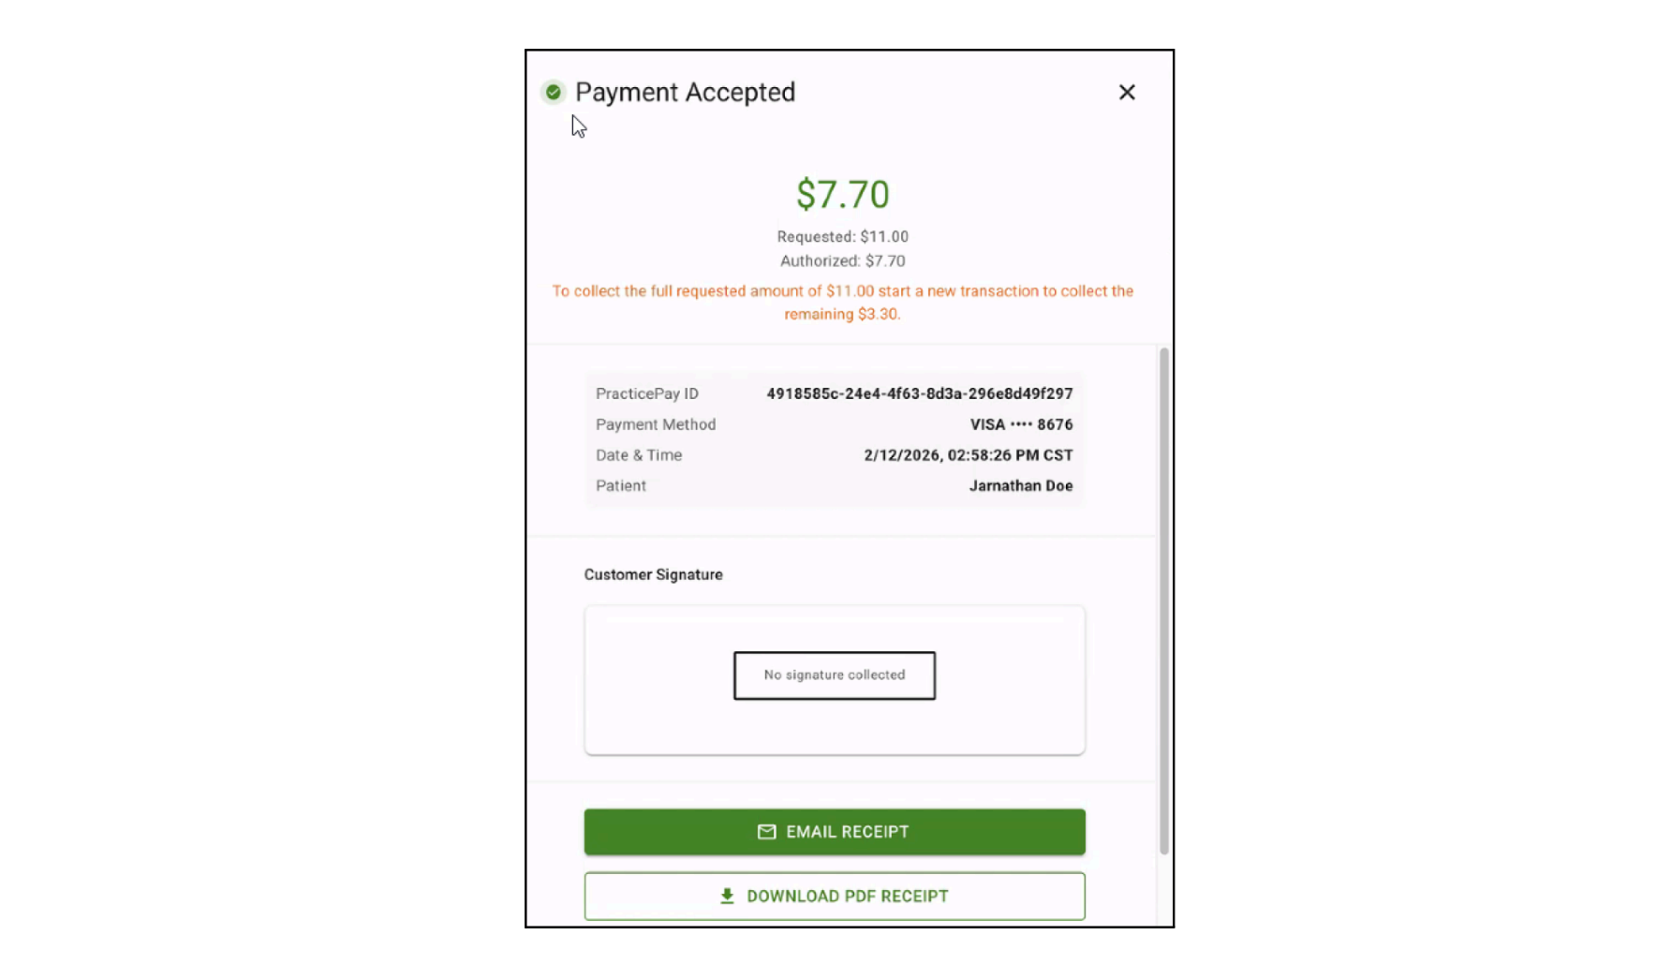The image size is (1656, 965).
Task: Click the VISA payment method indicator
Action: pyautogui.click(x=1021, y=423)
